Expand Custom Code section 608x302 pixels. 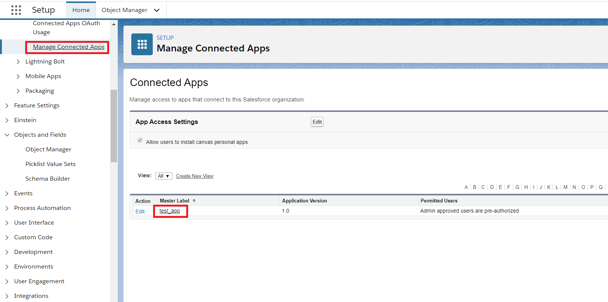click(x=7, y=237)
